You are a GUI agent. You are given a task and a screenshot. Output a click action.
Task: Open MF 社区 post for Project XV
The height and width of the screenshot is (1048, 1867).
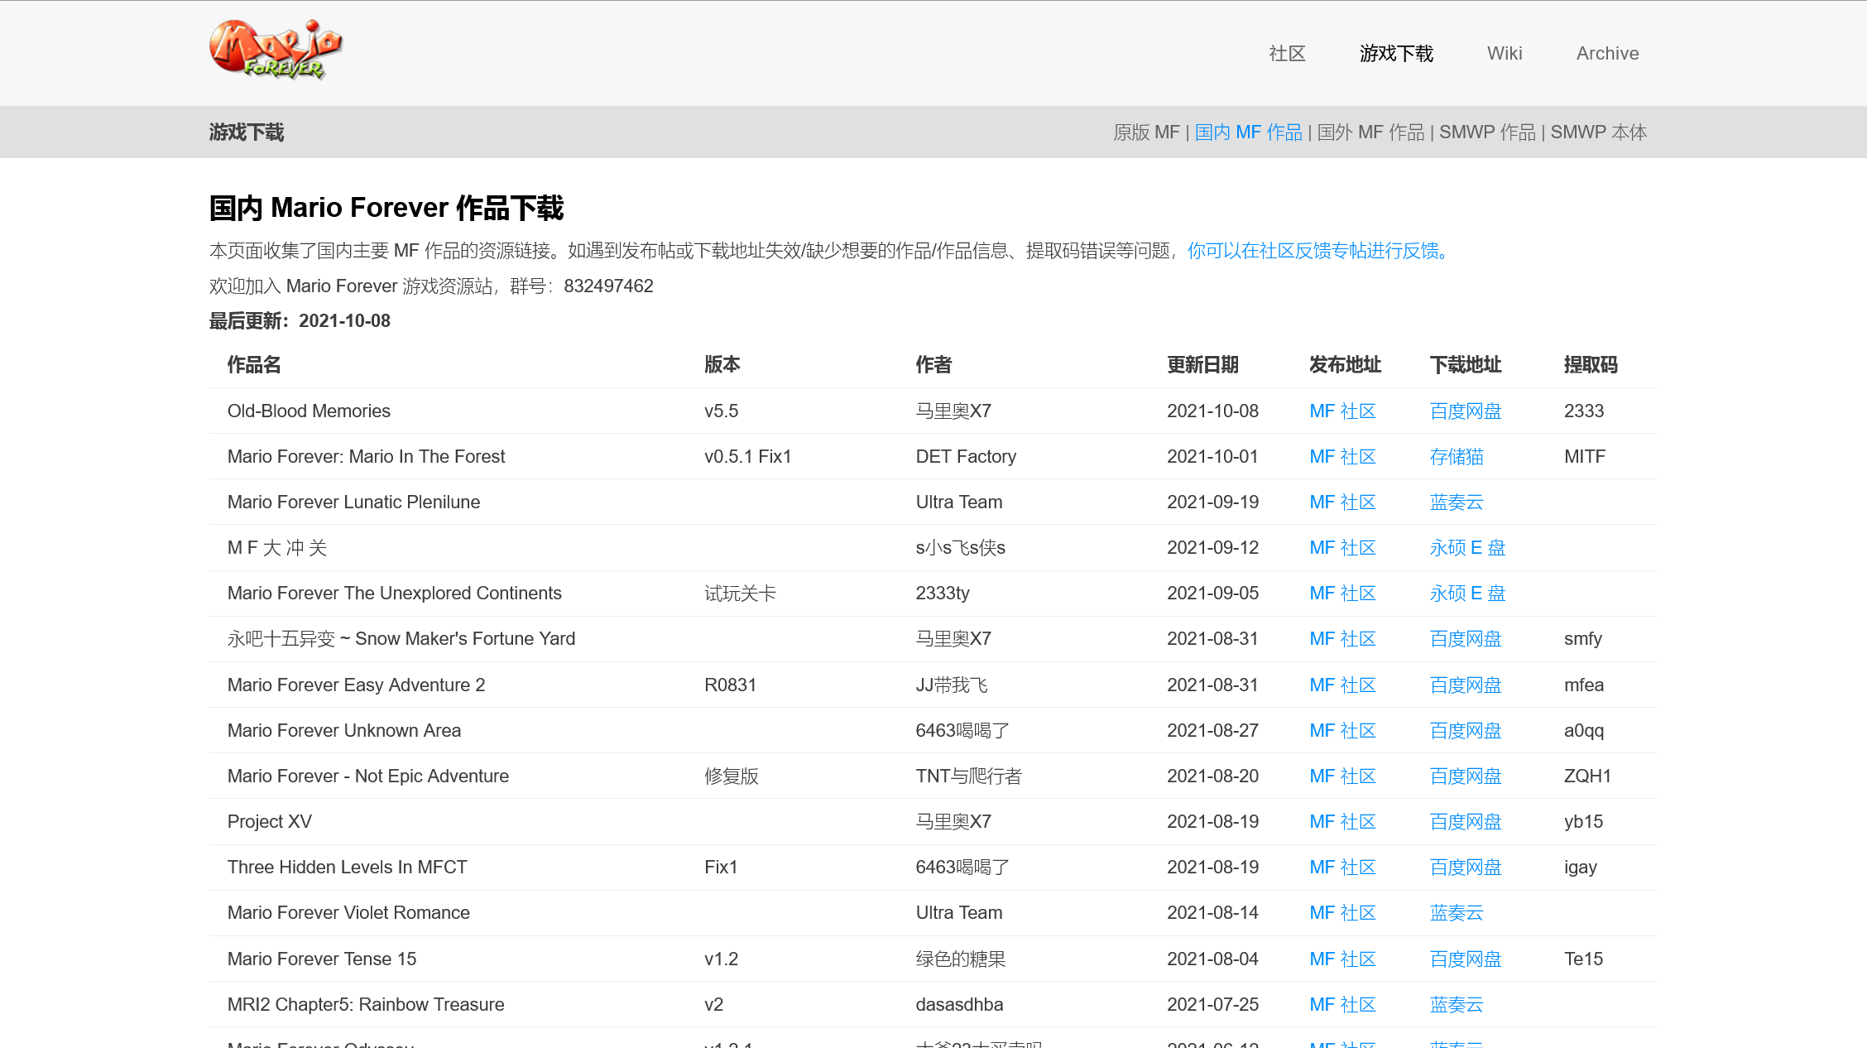coord(1341,822)
